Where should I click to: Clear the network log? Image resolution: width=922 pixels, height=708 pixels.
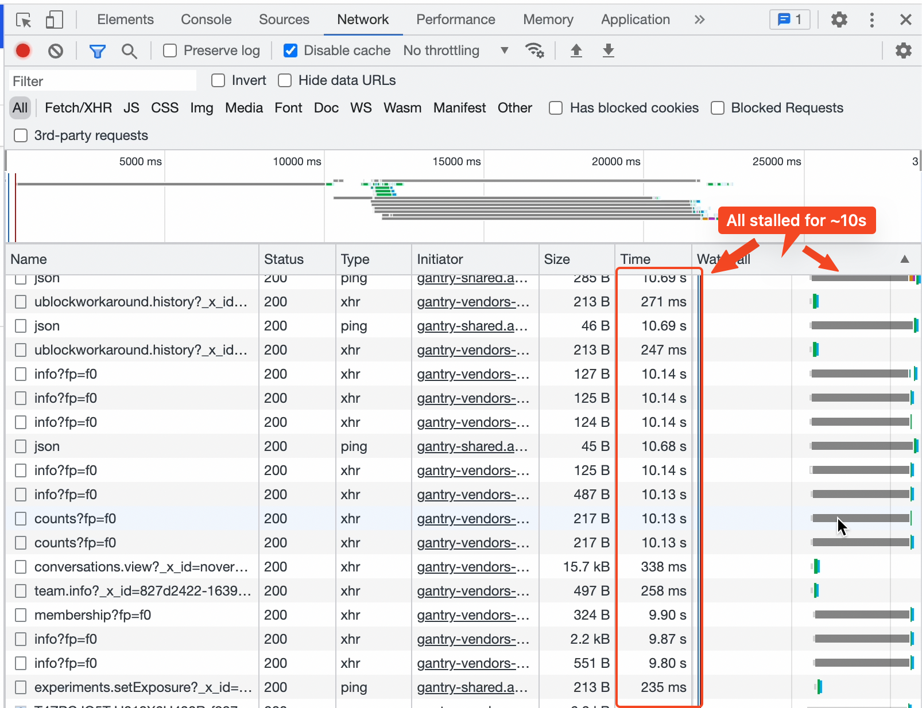[x=56, y=51]
